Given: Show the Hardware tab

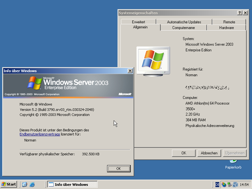Looking at the screenshot, I should [226, 28].
